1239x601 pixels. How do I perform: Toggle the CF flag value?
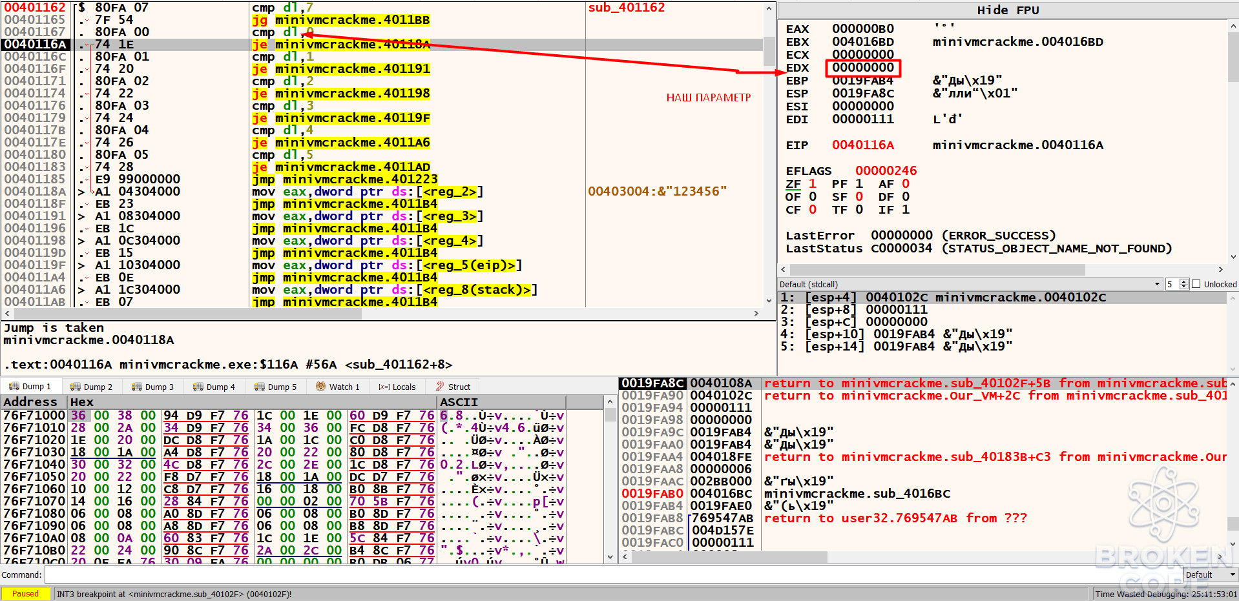tap(813, 210)
